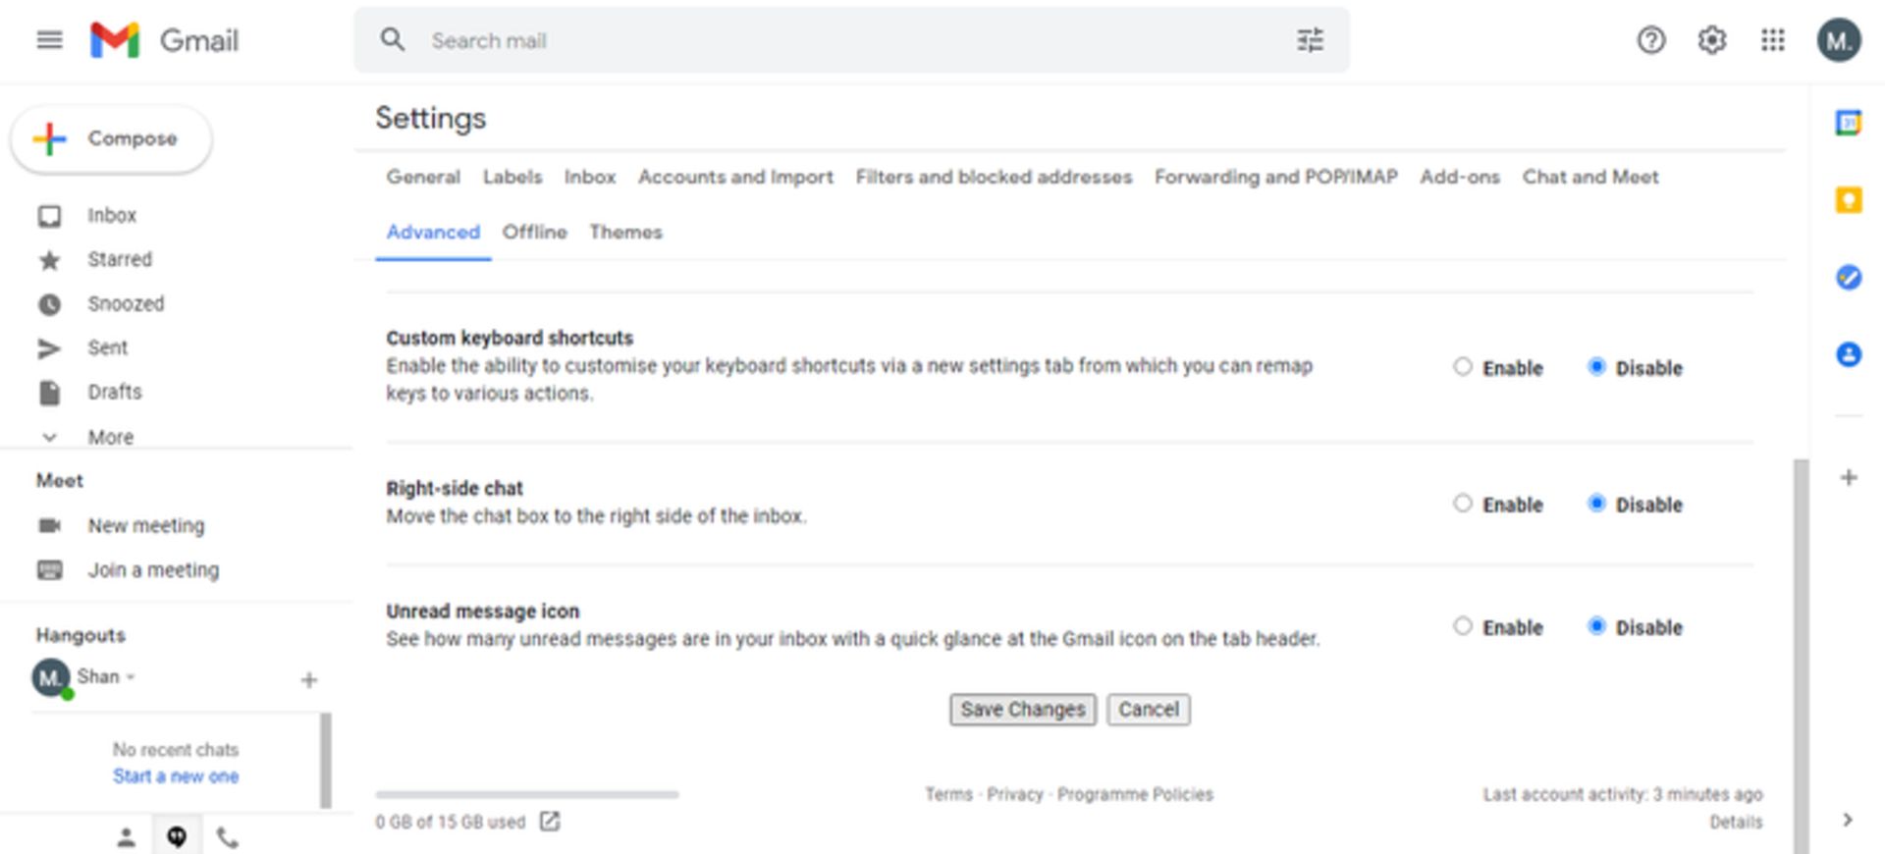Viewport: 1885px width, 854px height.
Task: Click the Start a new one link
Action: click(176, 776)
